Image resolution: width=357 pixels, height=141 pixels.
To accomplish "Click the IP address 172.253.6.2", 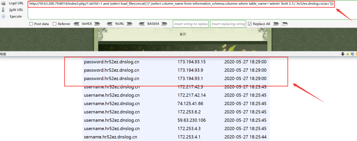I will tap(189, 112).
